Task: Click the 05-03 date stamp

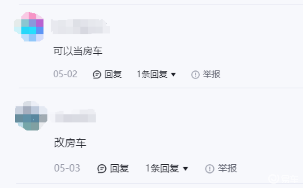Action: point(67,168)
